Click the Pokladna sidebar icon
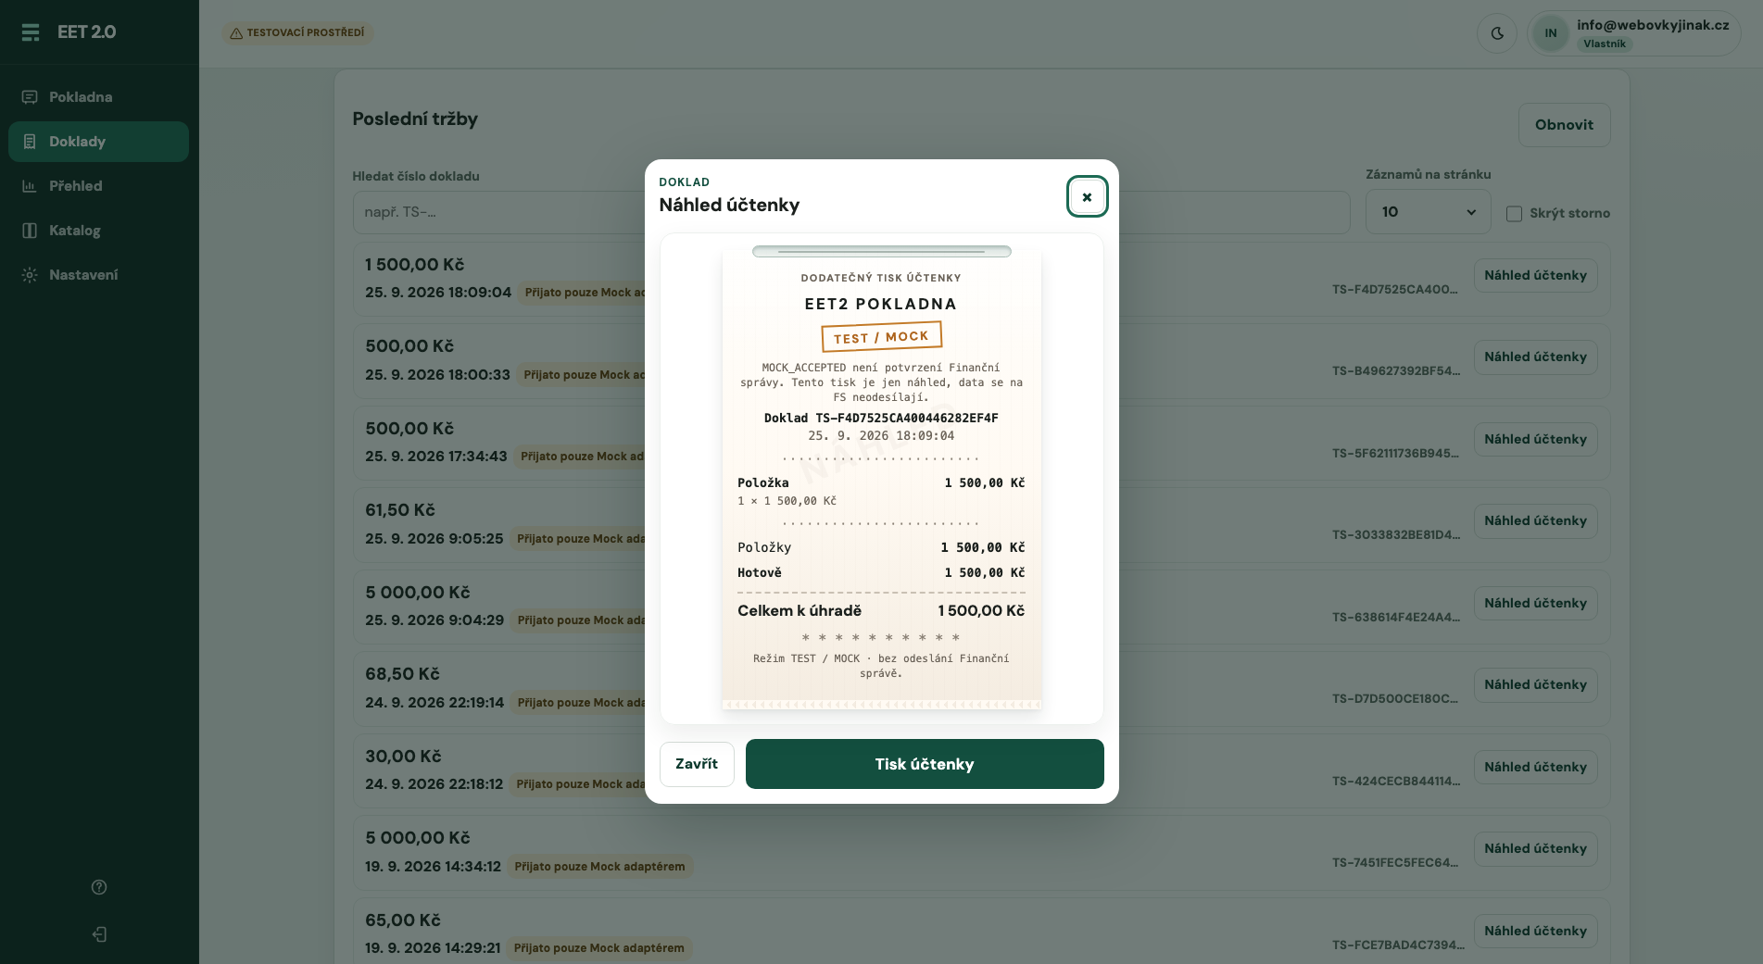Screen dimensions: 1763x964 [30, 97]
